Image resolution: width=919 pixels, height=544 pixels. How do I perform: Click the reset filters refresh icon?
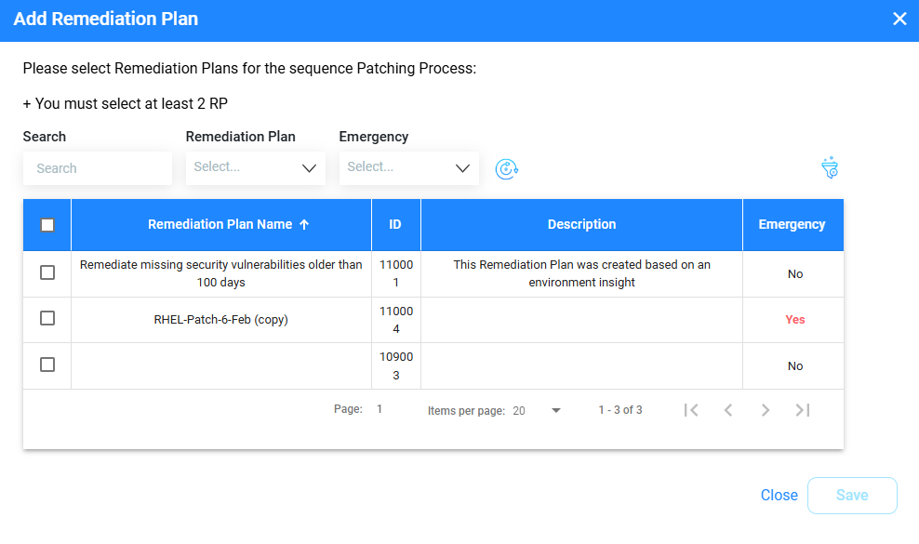click(506, 169)
